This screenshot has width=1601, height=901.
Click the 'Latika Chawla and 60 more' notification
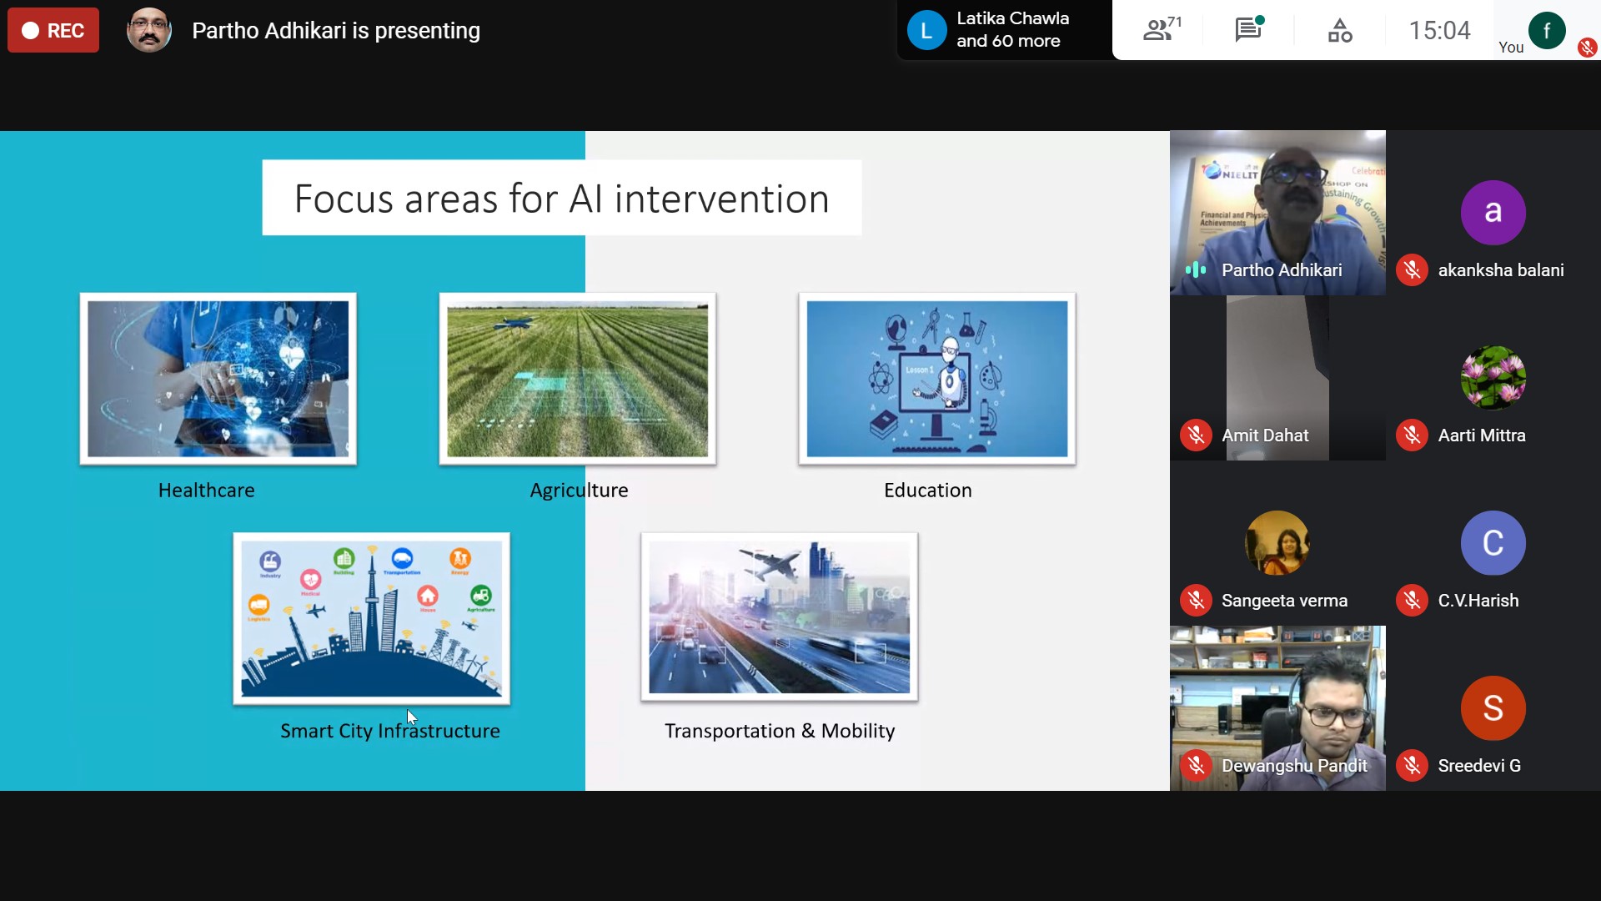click(1005, 30)
